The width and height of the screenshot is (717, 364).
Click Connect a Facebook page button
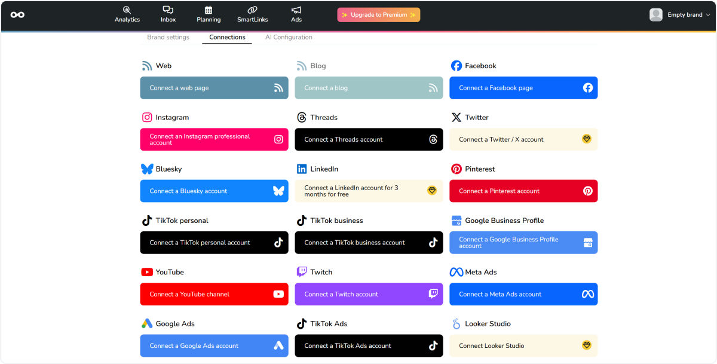(x=523, y=88)
